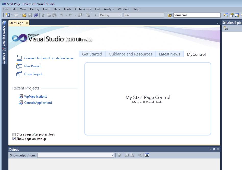Viewport: 242px width, 170px height.
Task: Open the vsmacros find combo box dropdown
Action: point(219,15)
